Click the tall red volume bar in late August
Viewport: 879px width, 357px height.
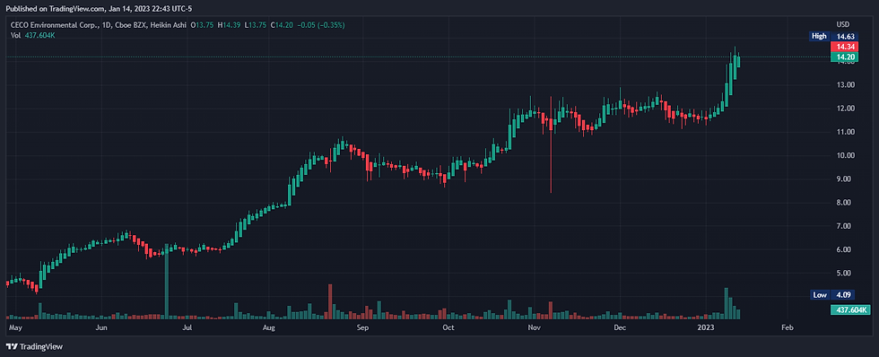[330, 302]
